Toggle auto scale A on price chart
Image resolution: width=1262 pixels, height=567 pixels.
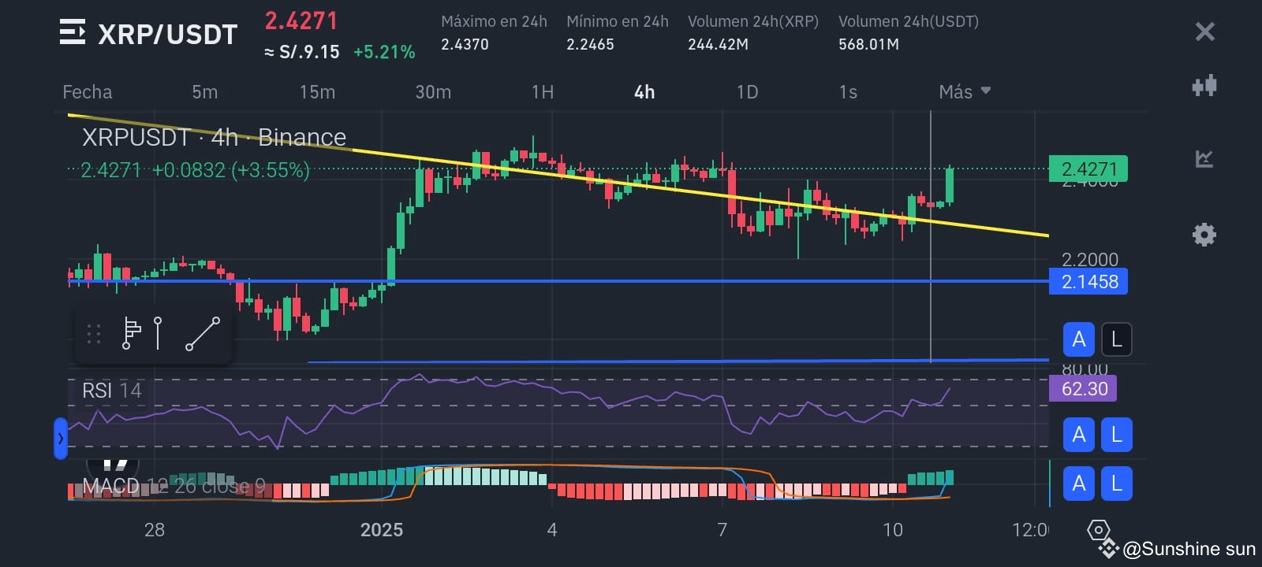1078,339
